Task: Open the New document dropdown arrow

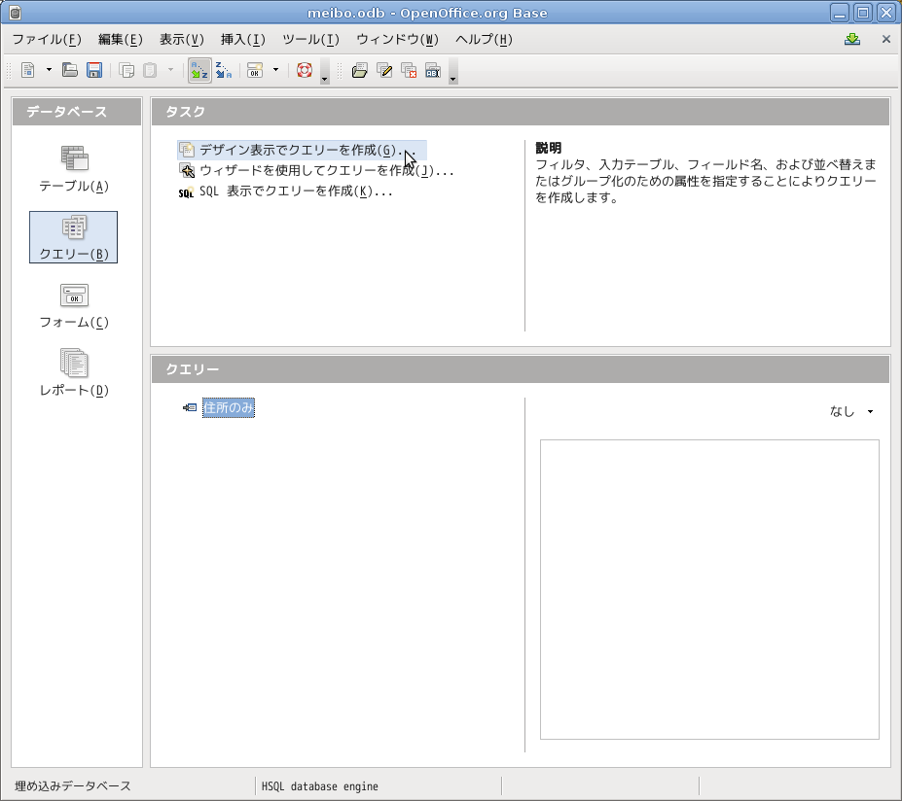Action: (49, 70)
